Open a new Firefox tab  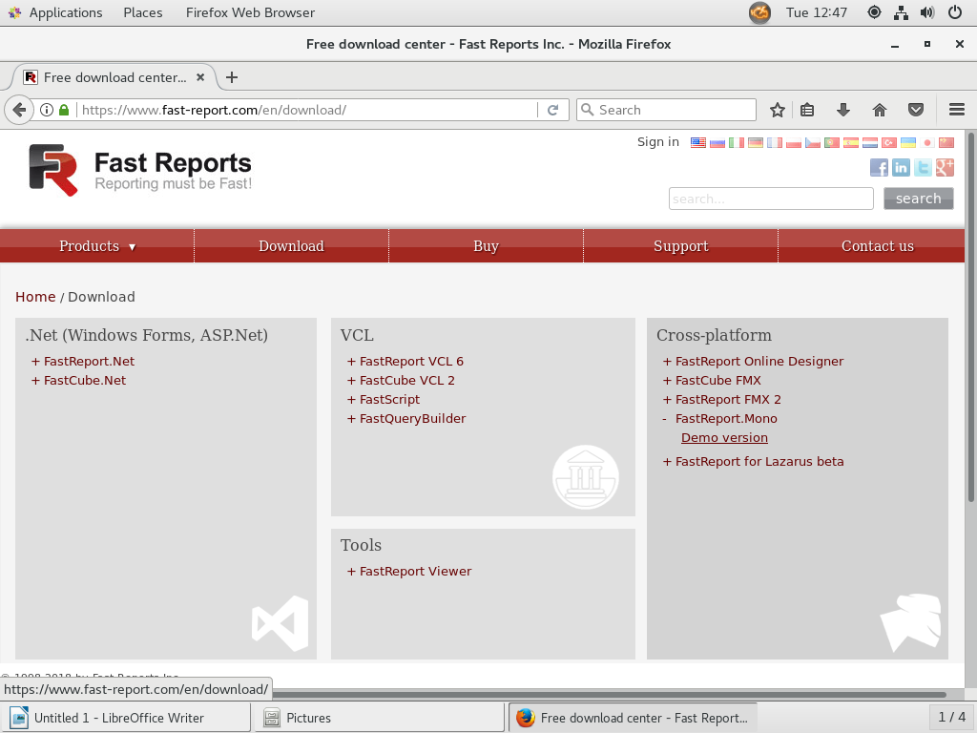[232, 77]
